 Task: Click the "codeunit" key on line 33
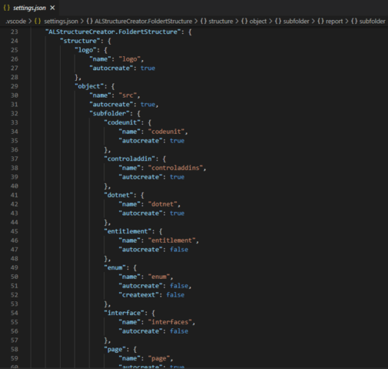click(122, 122)
